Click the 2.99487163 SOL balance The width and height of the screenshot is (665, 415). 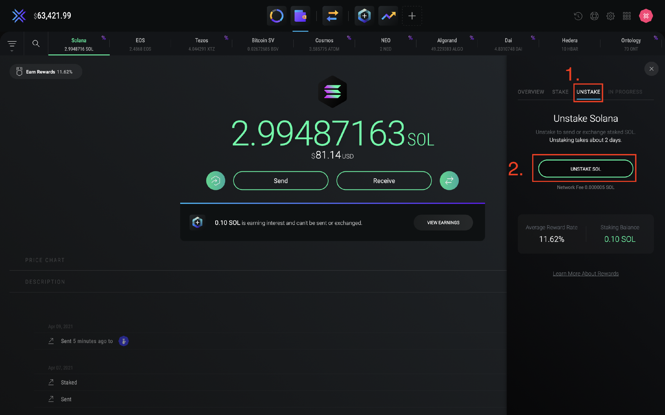[x=332, y=134]
